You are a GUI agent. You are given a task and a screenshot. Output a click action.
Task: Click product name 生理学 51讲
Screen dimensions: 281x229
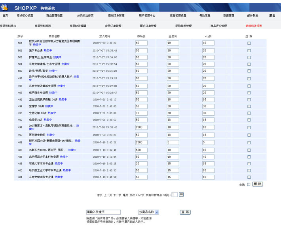[x=36, y=106]
